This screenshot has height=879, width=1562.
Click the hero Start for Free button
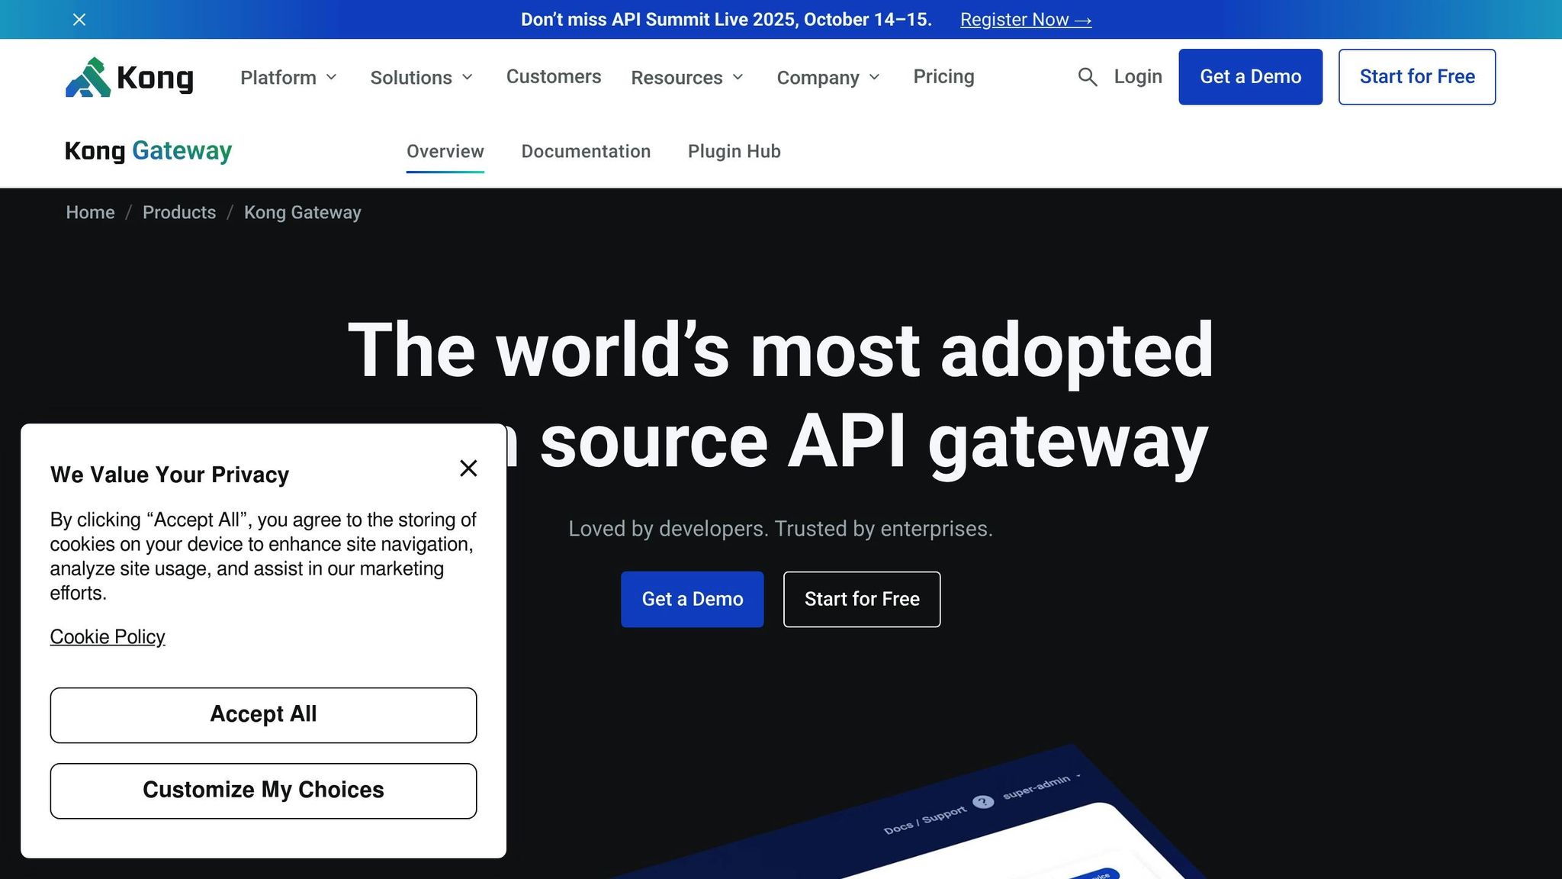click(x=861, y=599)
